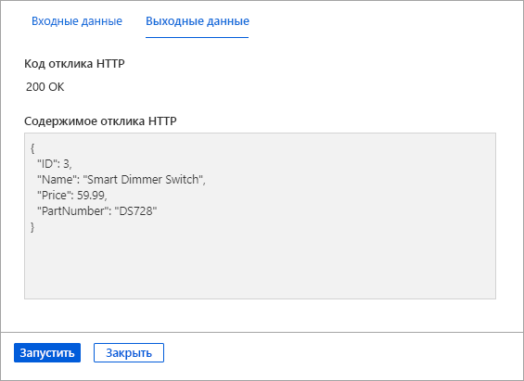Click the "Price" key in response
Screen dimensions: 524x381
[x=54, y=195]
